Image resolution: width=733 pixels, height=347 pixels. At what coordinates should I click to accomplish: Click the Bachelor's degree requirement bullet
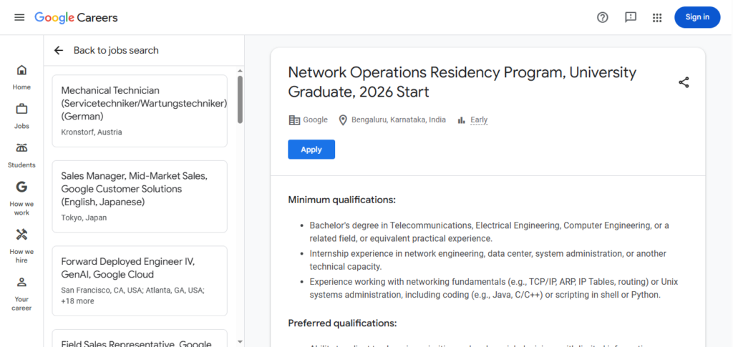point(489,232)
